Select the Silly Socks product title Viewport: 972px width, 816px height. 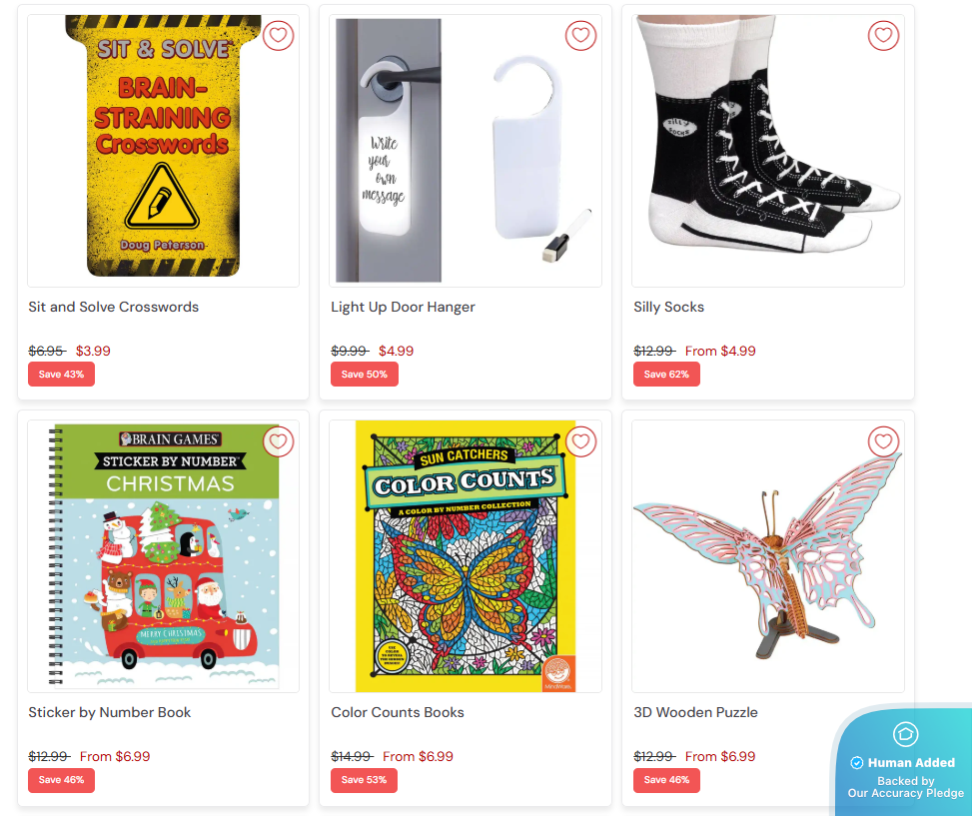tap(669, 307)
